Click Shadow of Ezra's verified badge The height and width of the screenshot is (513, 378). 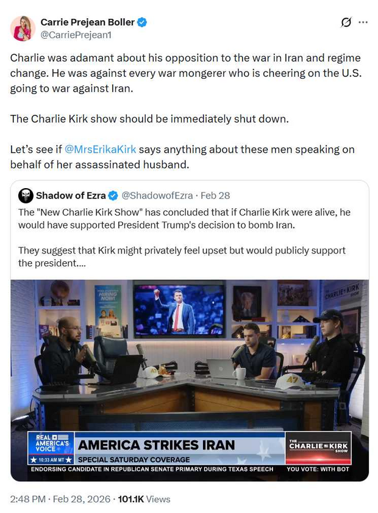click(113, 195)
